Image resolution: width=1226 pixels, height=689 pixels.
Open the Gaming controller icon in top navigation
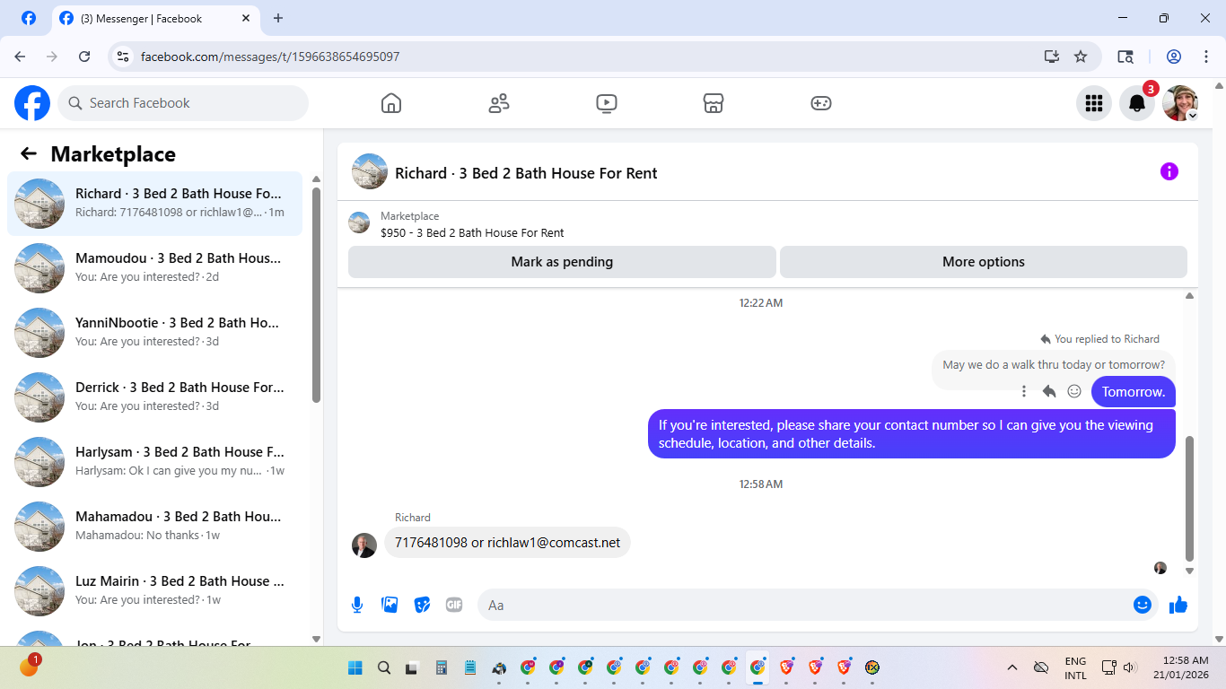pyautogui.click(x=821, y=103)
